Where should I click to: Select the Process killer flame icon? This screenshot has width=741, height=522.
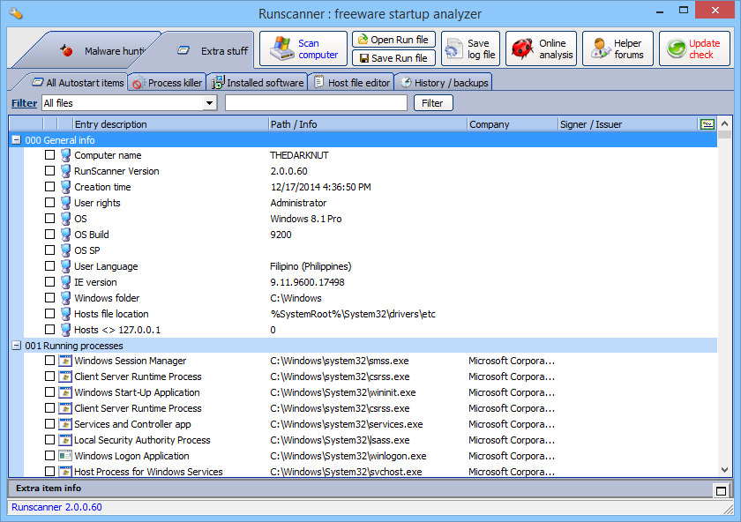pyautogui.click(x=137, y=81)
